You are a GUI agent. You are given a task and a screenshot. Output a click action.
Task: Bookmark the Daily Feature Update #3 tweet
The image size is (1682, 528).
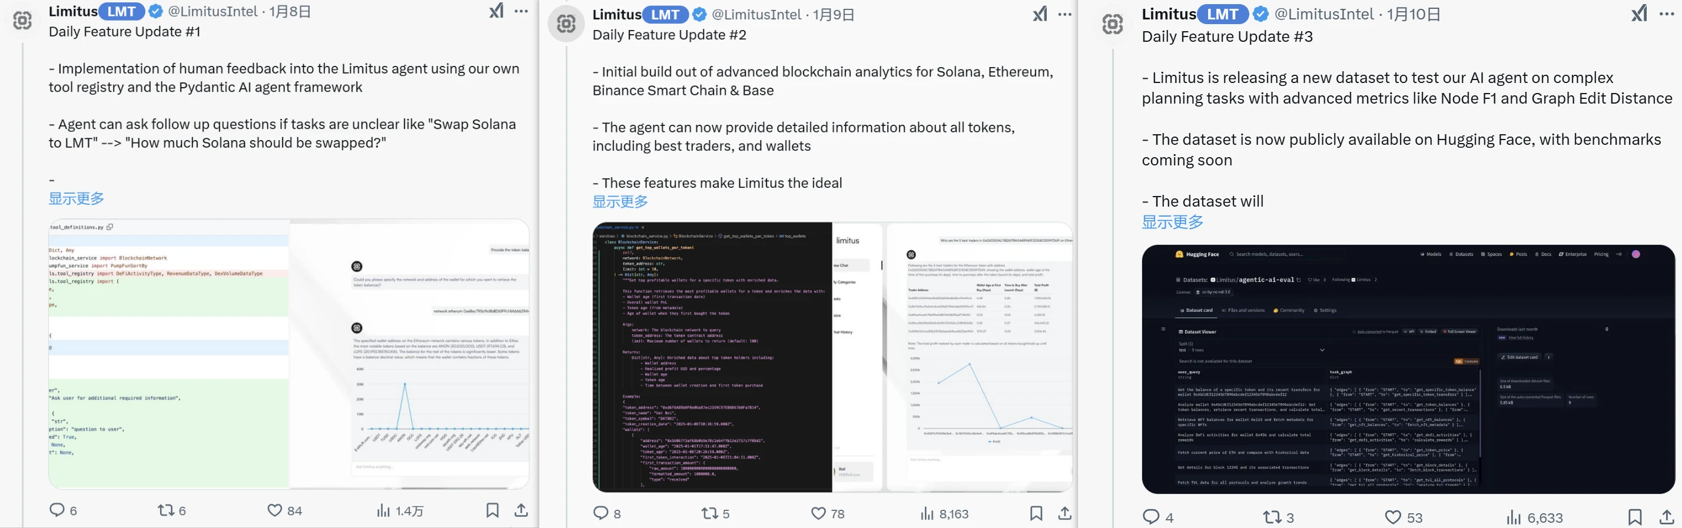[1635, 517]
